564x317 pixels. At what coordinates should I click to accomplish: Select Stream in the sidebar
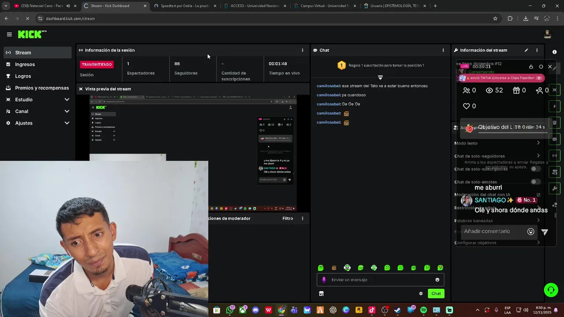pyautogui.click(x=37, y=52)
